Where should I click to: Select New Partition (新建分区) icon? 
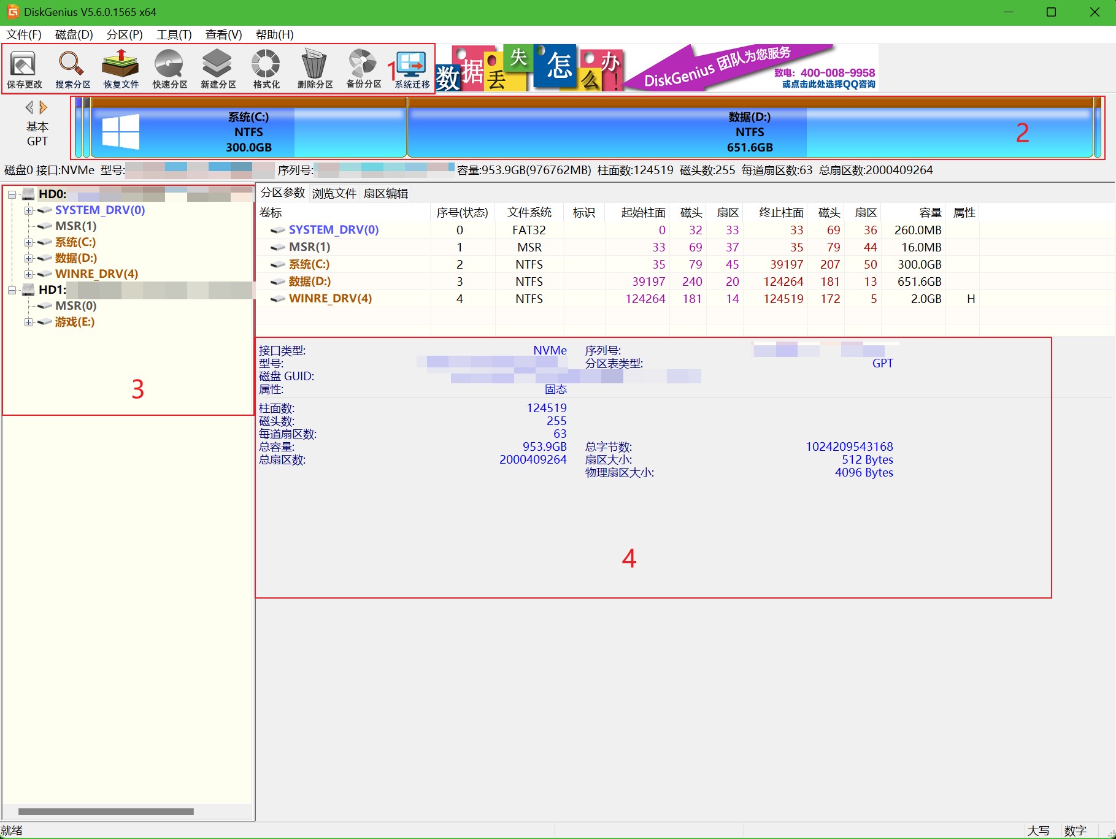pyautogui.click(x=218, y=69)
